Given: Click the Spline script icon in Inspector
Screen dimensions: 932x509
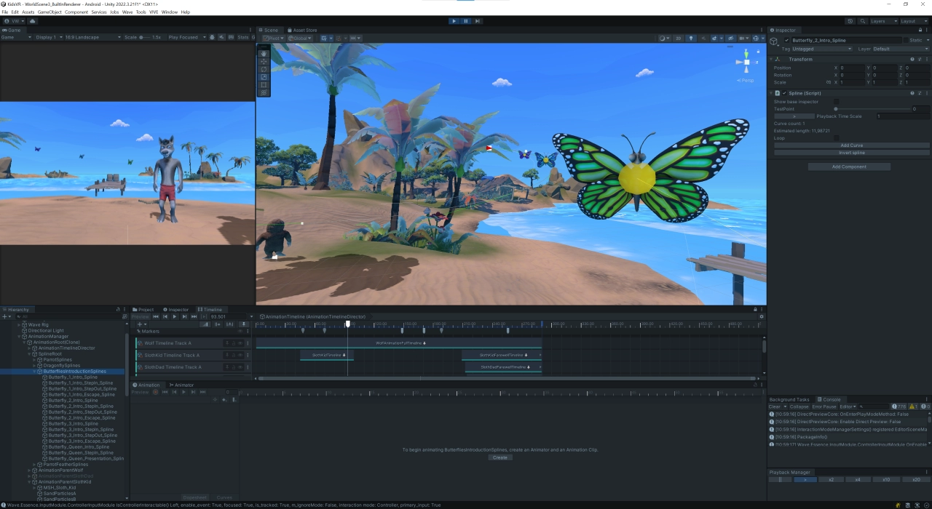Looking at the screenshot, I should [777, 93].
